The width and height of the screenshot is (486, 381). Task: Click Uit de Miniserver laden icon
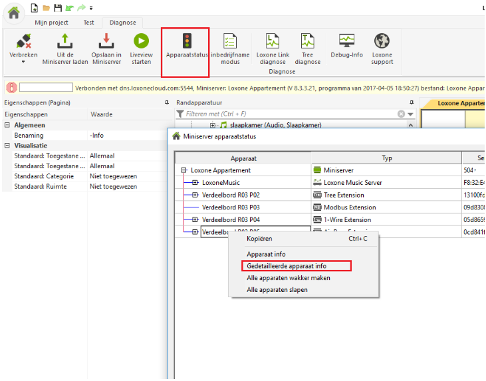pos(65,41)
